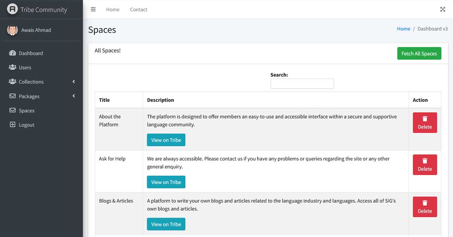453x237 pixels.
Task: Expand the Collections submenu arrow
Action: click(74, 82)
